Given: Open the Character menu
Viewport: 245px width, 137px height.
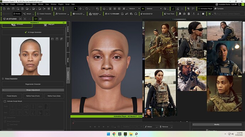Looking at the screenshot, I should [20, 4].
